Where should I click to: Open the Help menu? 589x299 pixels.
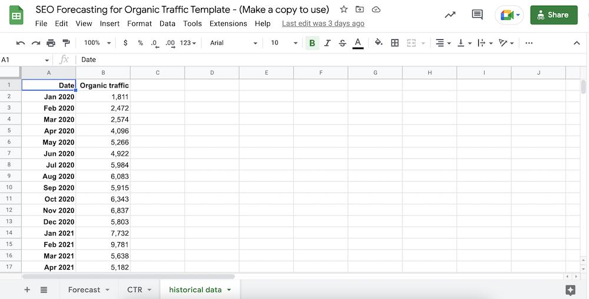point(263,23)
